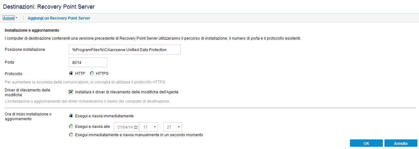Confirm with the OK button

tap(366, 143)
